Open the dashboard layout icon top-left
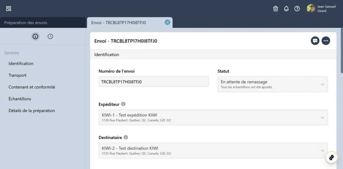The height and width of the screenshot is (169, 343). pyautogui.click(x=9, y=9)
